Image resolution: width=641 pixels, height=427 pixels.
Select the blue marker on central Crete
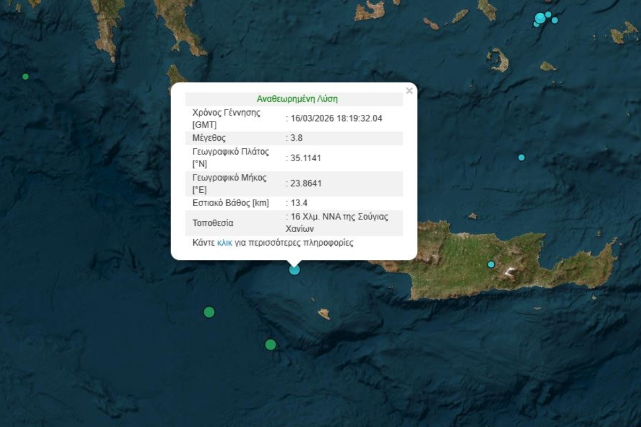491,264
